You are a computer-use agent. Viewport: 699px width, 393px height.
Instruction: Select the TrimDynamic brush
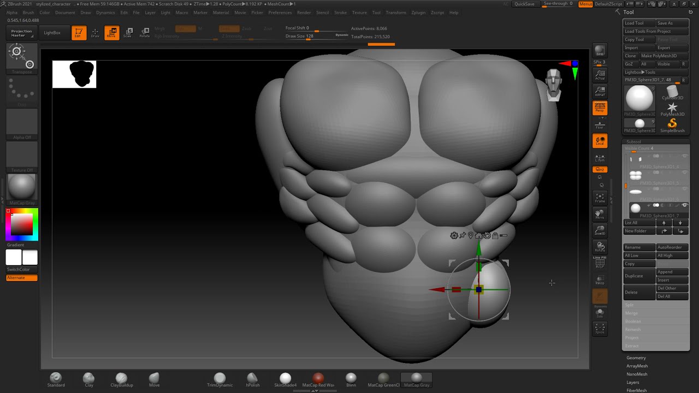tap(220, 380)
